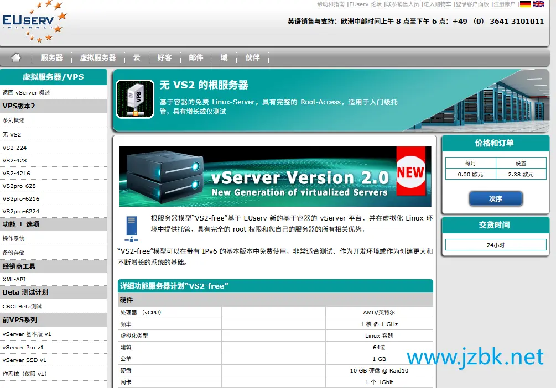Open the vServer Version 2.0 banner image

(x=275, y=176)
